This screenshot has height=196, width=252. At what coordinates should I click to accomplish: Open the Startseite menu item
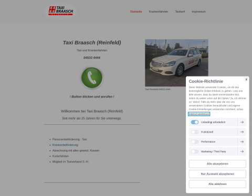(136, 12)
